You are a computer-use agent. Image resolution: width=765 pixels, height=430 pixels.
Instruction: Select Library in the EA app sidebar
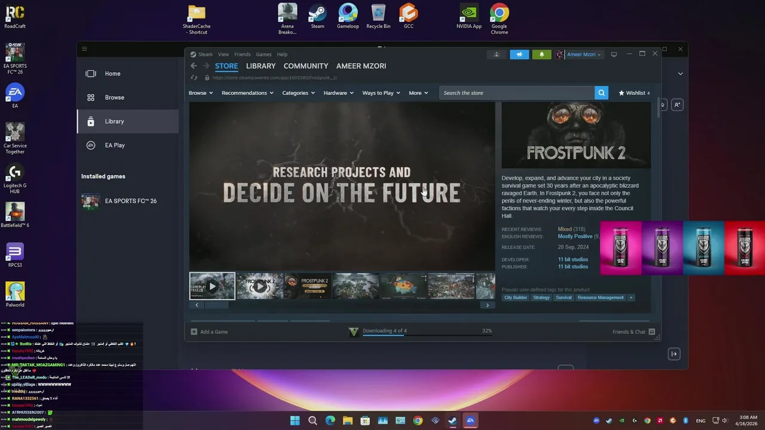(127, 121)
